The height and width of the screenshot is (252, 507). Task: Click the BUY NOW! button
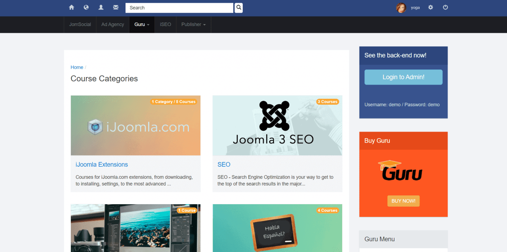403,201
